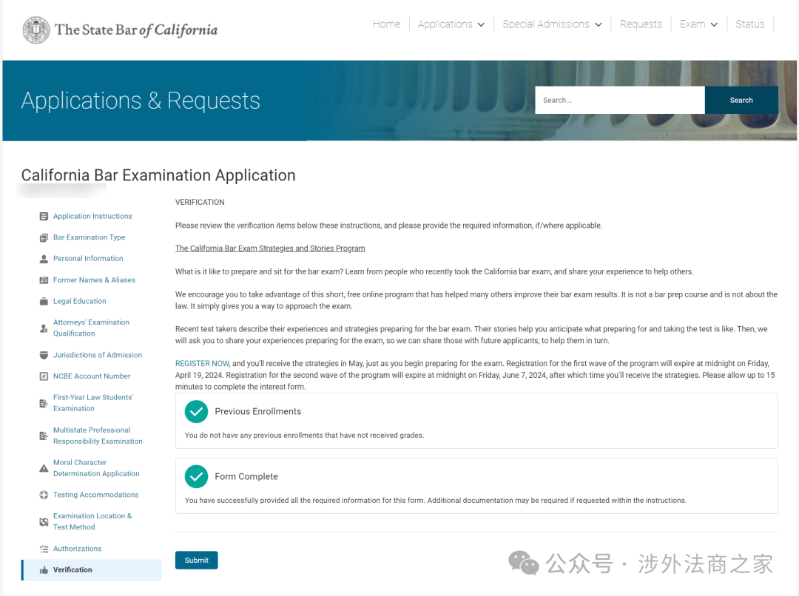Click the Form Complete heading
This screenshot has height=596, width=799.
(246, 477)
